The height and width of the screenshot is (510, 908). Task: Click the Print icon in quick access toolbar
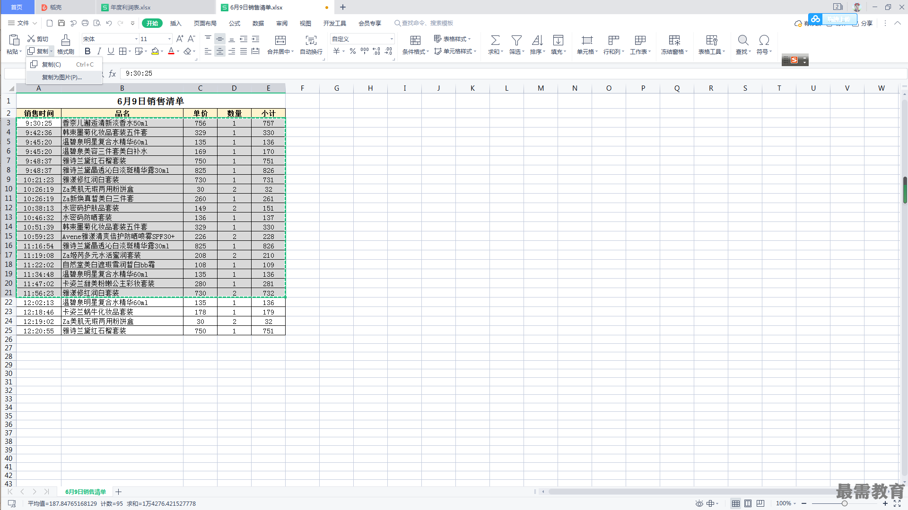(x=85, y=23)
